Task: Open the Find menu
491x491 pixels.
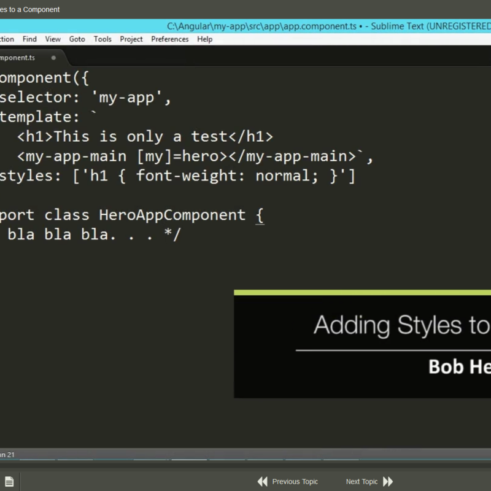Action: (x=29, y=39)
